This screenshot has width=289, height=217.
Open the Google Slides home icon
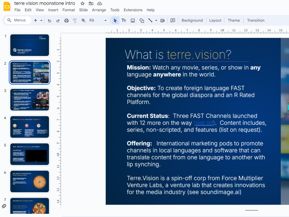coord(7,6)
